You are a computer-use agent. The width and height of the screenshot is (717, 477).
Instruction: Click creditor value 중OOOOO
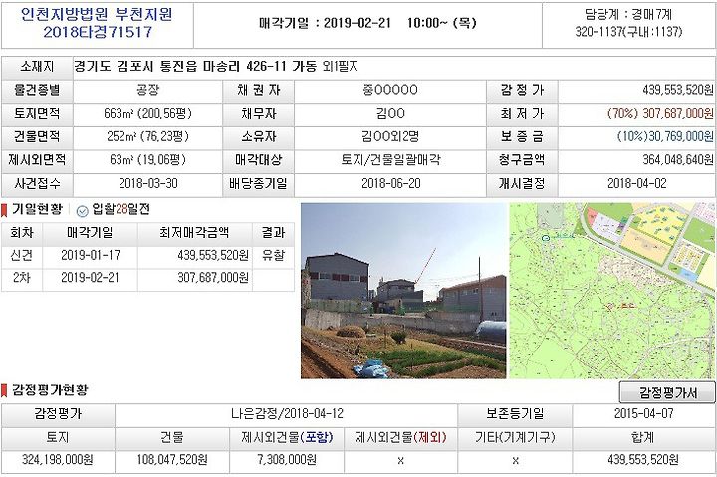[x=390, y=90]
